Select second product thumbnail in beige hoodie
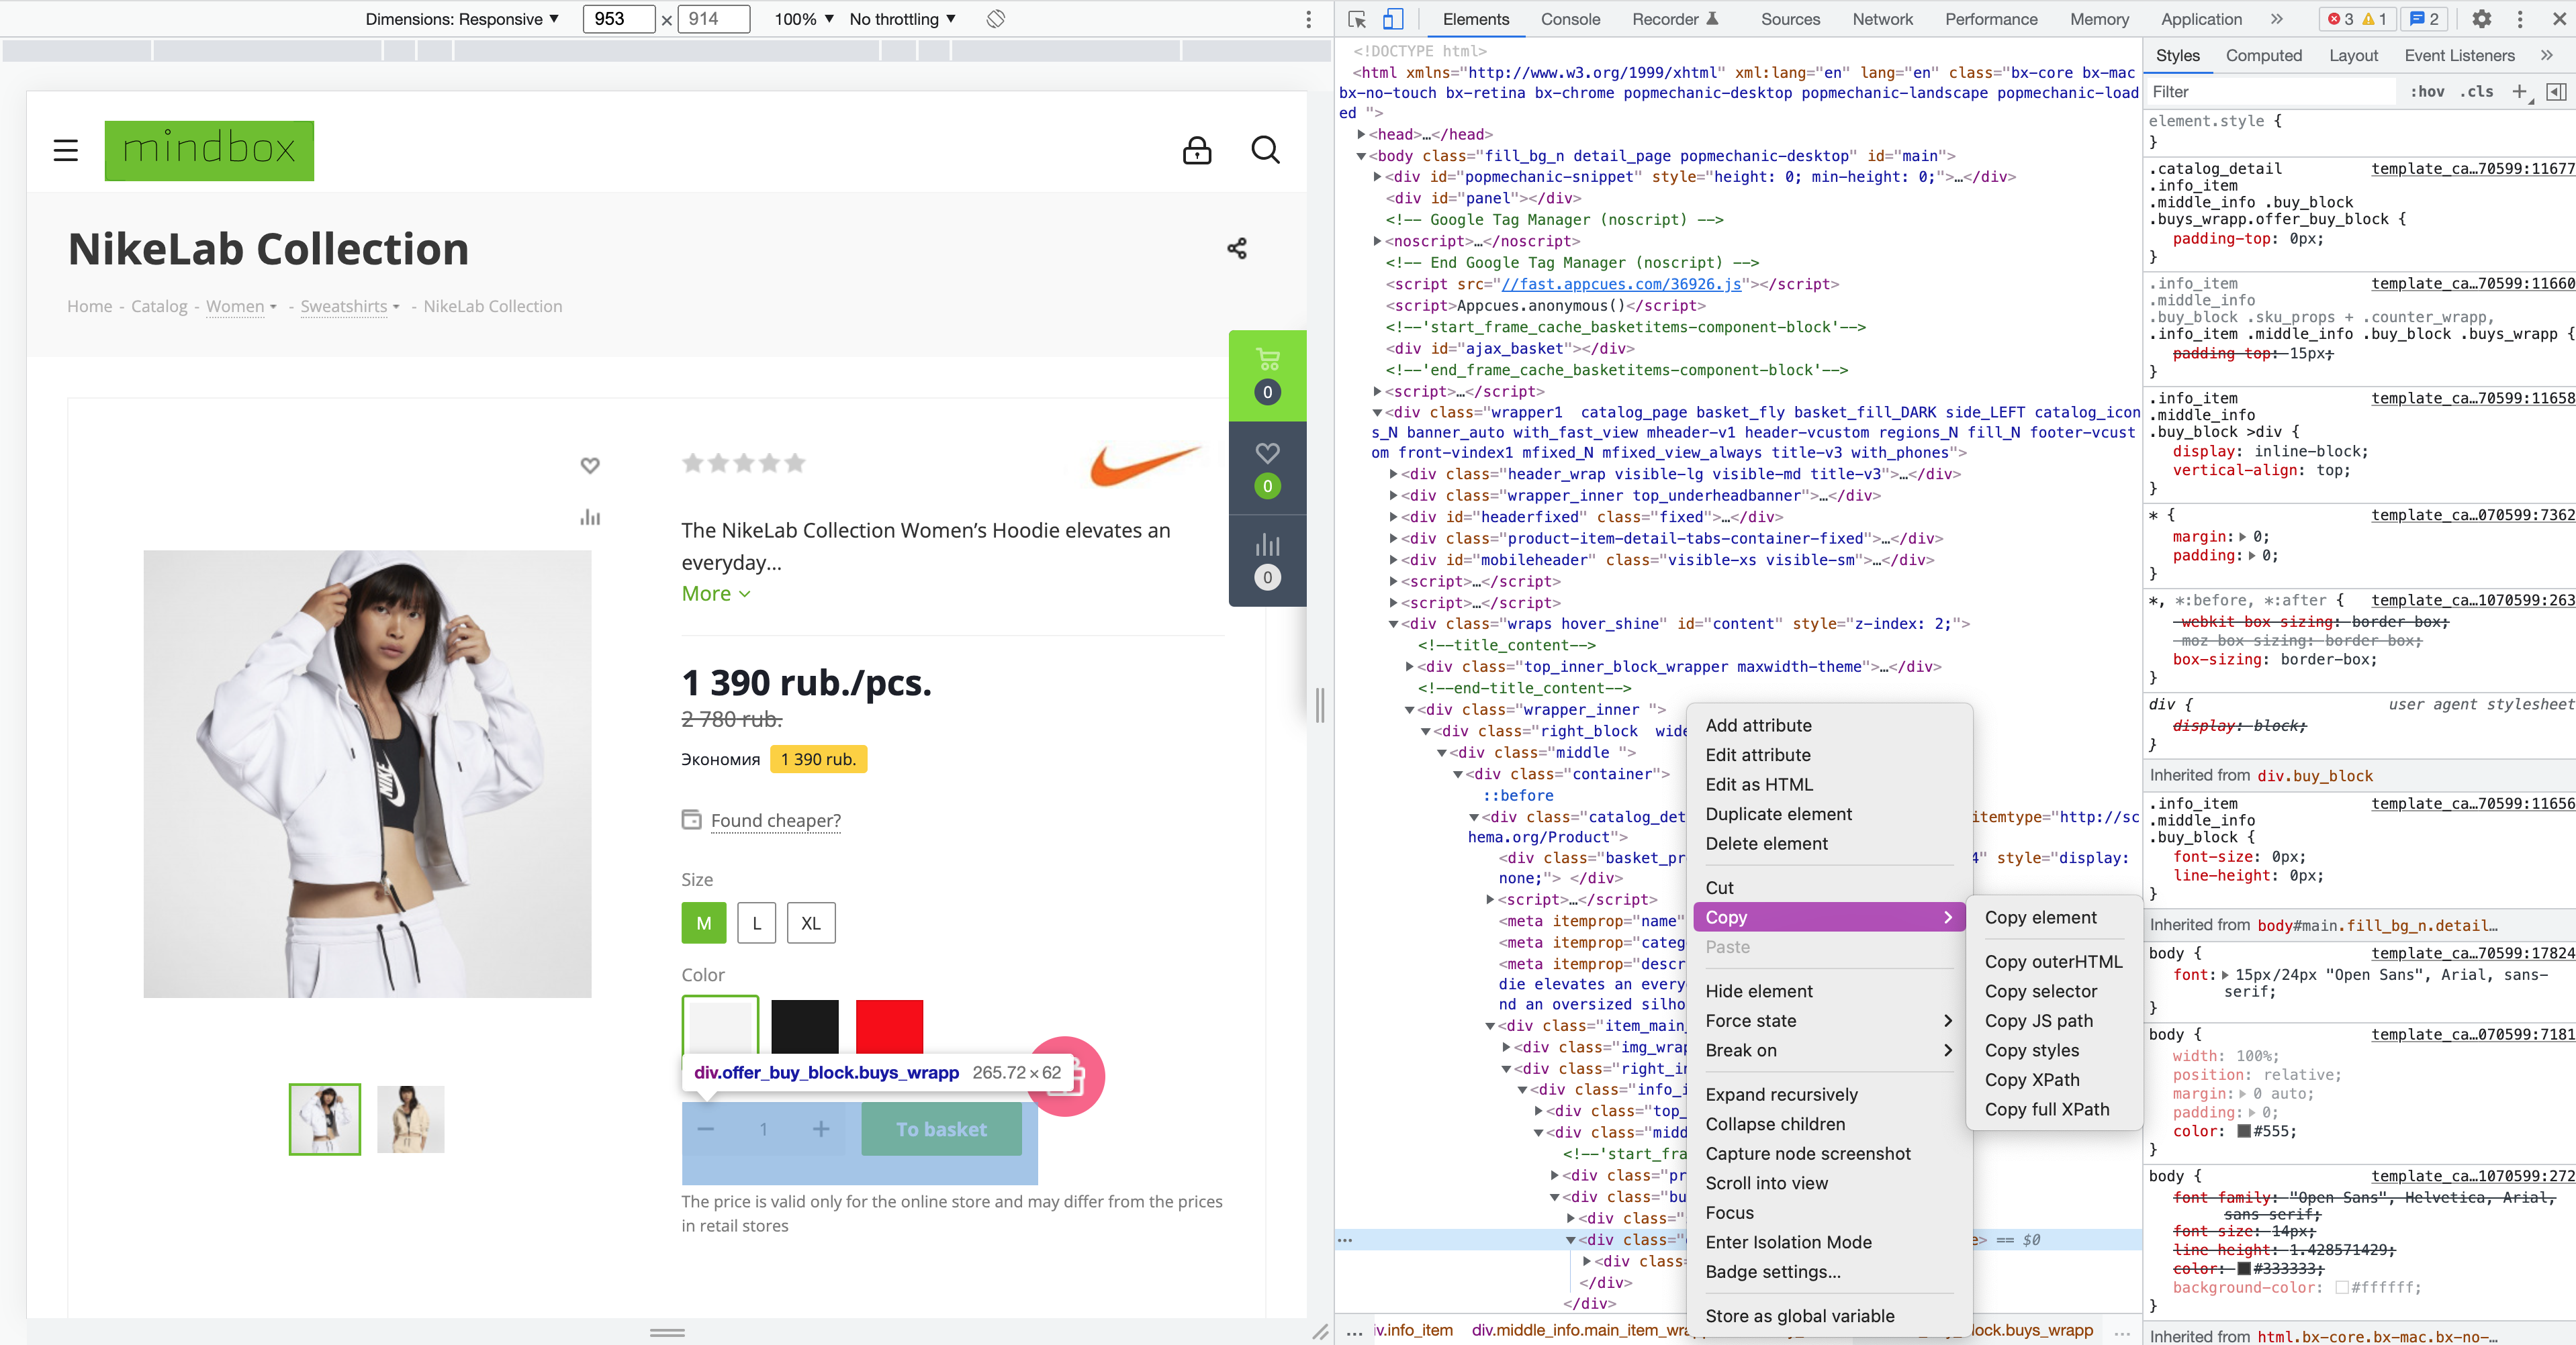This screenshot has height=1345, width=2576. click(x=410, y=1119)
